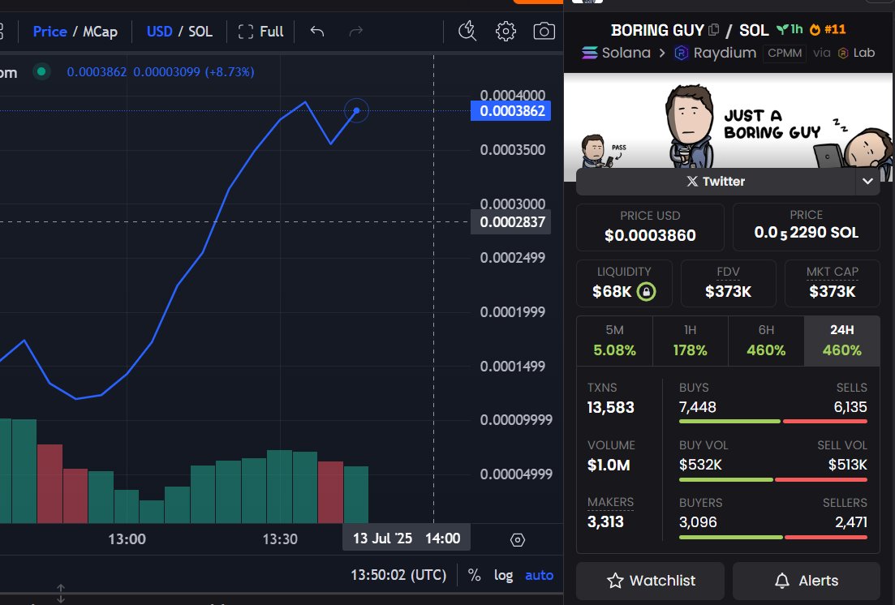The height and width of the screenshot is (605, 895).
Task: Undo the last chart action
Action: click(x=317, y=31)
